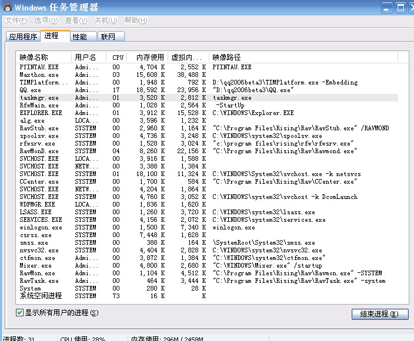The height and width of the screenshot is (341, 414).
Task: Select the 进程 tab
Action: 55,36
